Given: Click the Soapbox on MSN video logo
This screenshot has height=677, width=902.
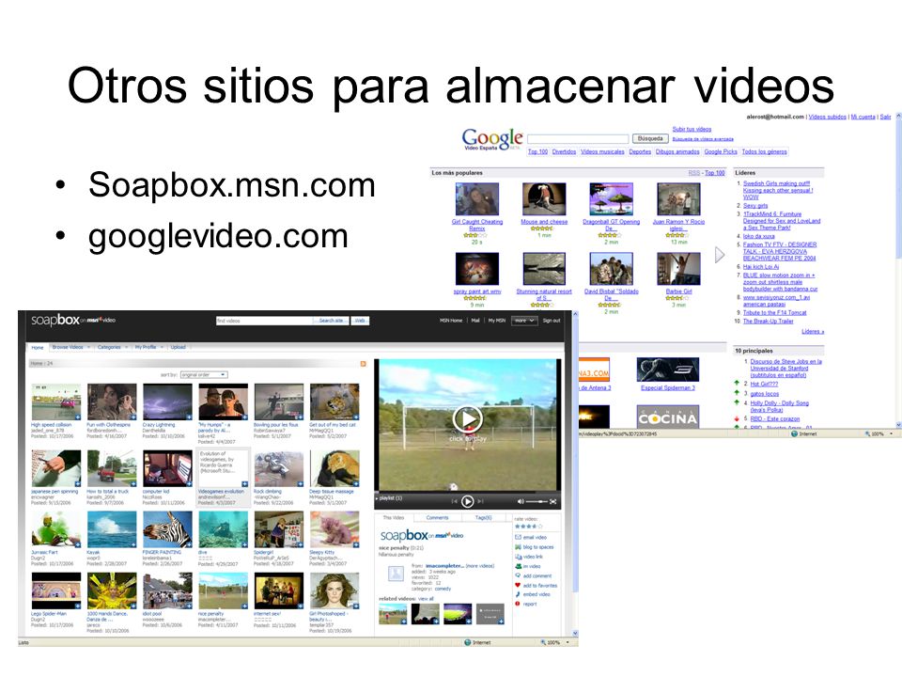Looking at the screenshot, I should coord(73,320).
